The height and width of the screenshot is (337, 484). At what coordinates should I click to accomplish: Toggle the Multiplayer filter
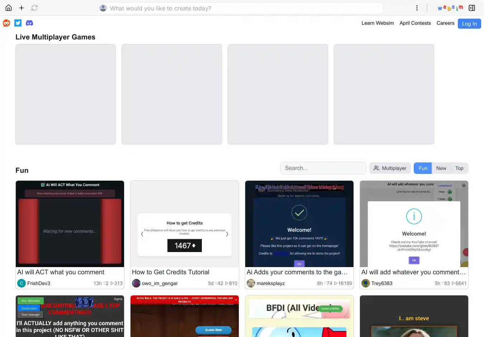point(390,168)
